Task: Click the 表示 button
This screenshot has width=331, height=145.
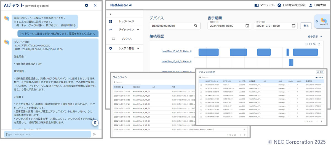Action: 306,26
